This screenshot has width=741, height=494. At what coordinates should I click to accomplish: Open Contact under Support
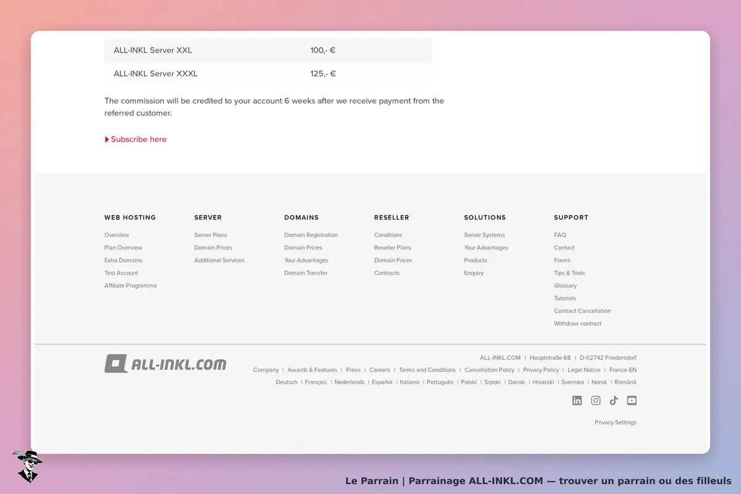[564, 248]
